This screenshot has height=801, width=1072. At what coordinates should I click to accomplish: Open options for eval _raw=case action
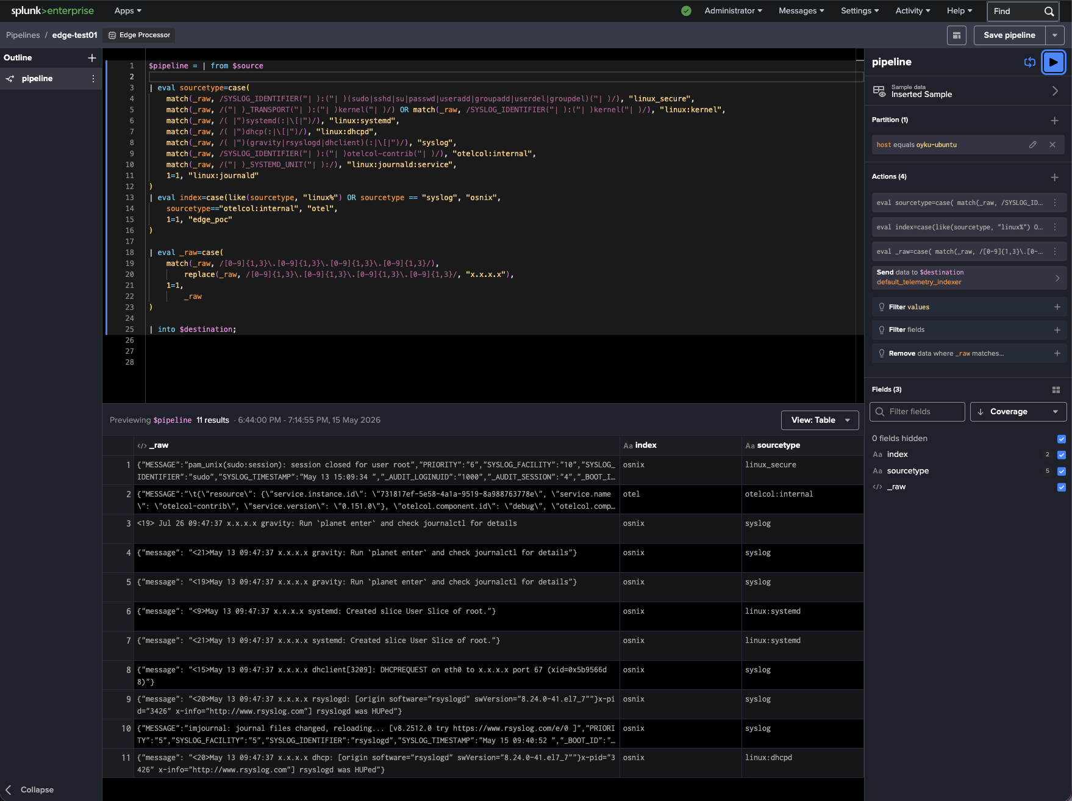[x=1055, y=251]
